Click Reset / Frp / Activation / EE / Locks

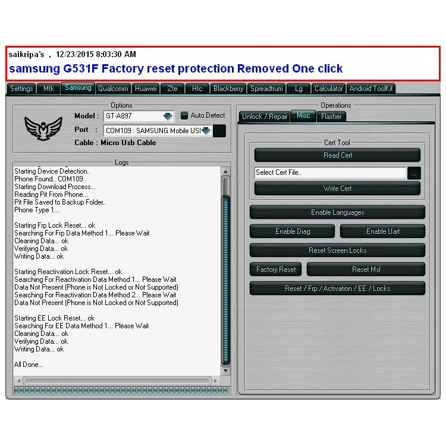[337, 288]
